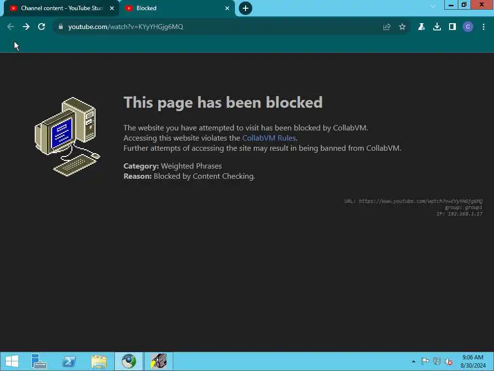Screen dimensions: 494x371
Task: Reload the blocked page
Action: 41,27
